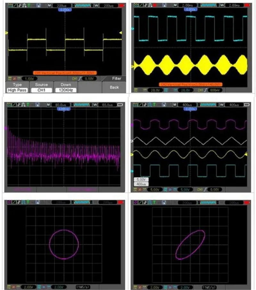This screenshot has height=290, width=256.
Task: Adjust the Down 120KHz cutoff setting
Action: (66, 88)
